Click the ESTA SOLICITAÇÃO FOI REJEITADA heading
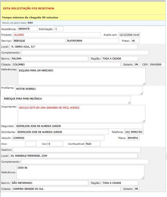This screenshot has width=167, height=197. (29, 9)
